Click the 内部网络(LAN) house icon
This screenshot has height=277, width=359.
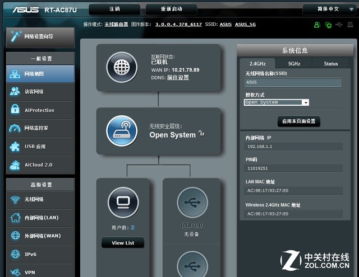15,217
